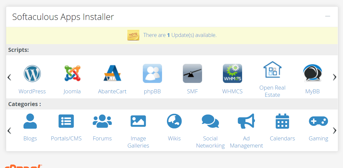Browse the Portals/CMS category icon
Viewport: 343px width, 168px height.
click(x=66, y=121)
